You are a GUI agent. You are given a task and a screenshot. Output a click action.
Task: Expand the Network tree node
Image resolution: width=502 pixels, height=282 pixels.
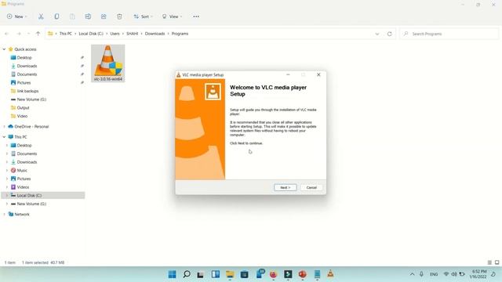(x=4, y=214)
